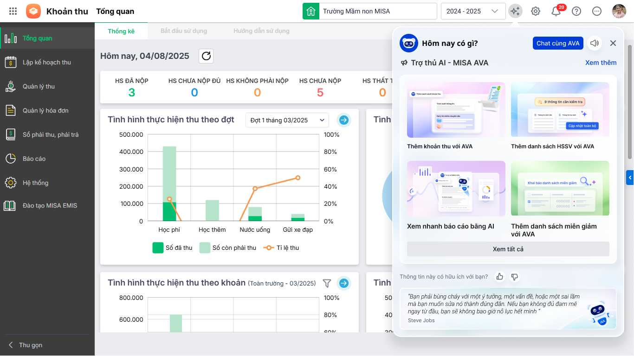Open the more options ellipsis icon
This screenshot has height=356, width=634.
point(597,11)
